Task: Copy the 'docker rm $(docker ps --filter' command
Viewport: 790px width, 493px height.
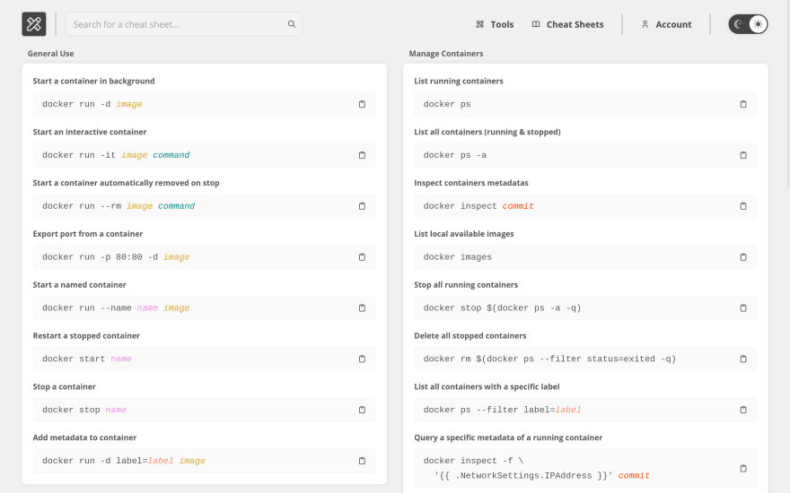Action: (x=743, y=359)
